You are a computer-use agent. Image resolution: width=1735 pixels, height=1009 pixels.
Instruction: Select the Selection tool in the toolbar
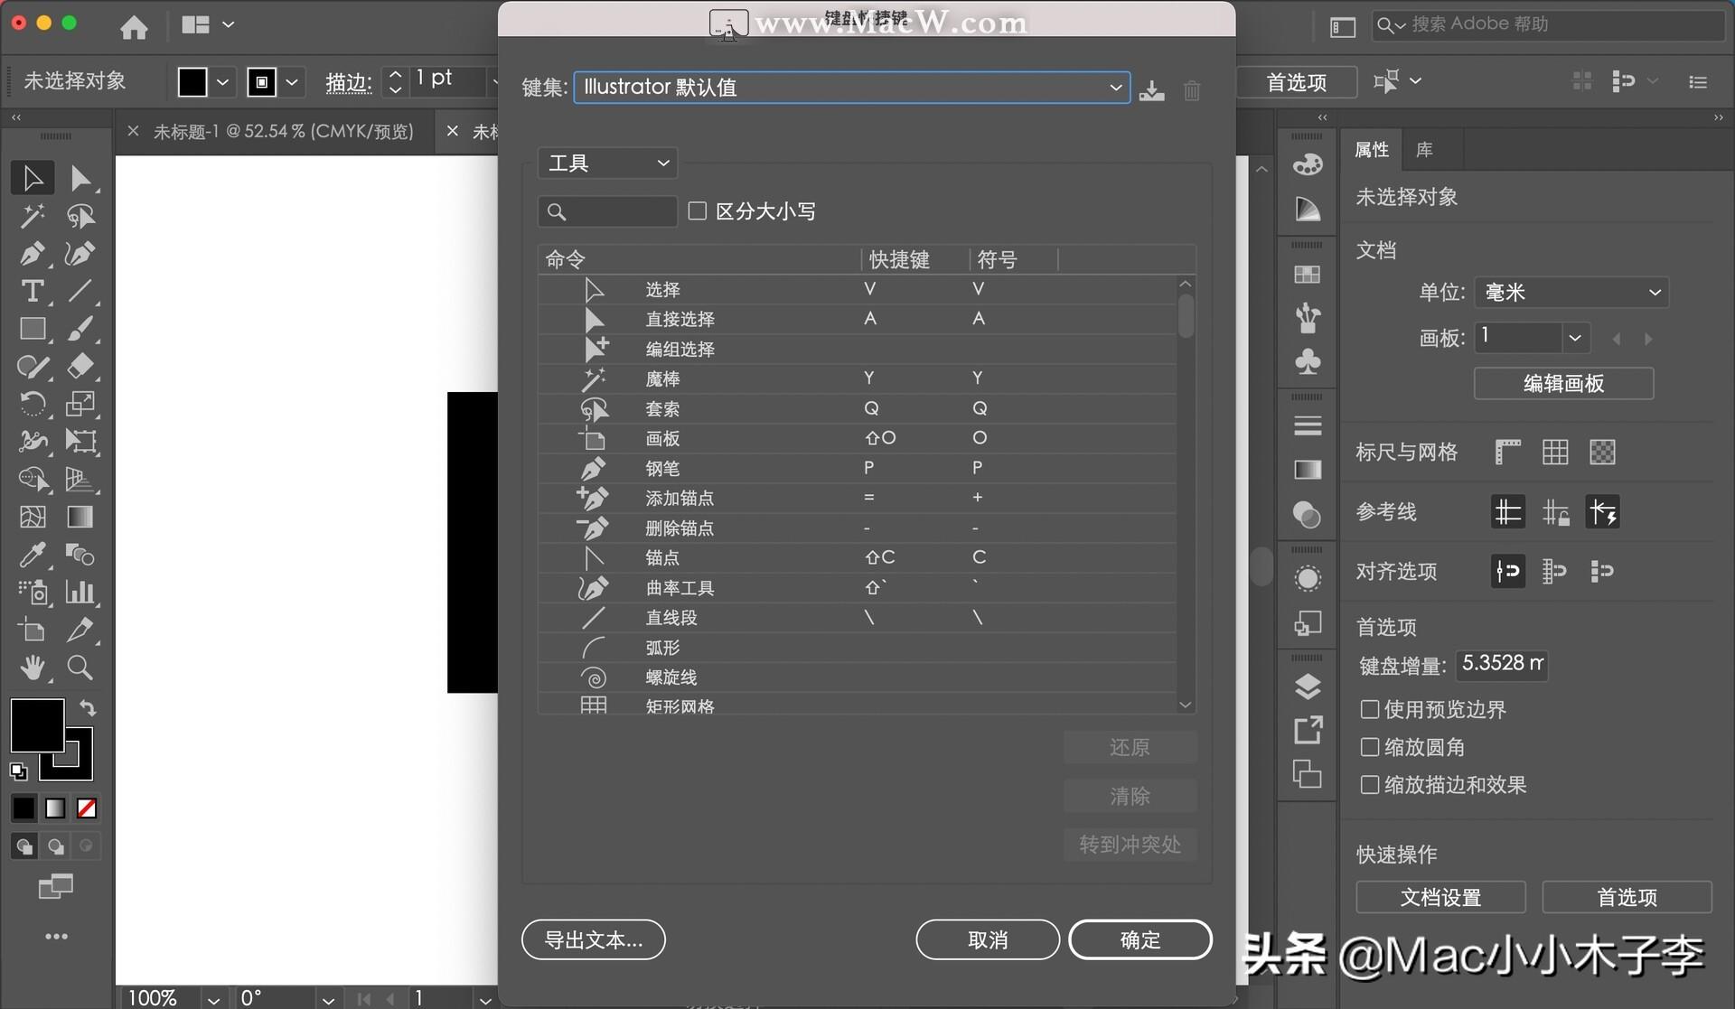33,178
